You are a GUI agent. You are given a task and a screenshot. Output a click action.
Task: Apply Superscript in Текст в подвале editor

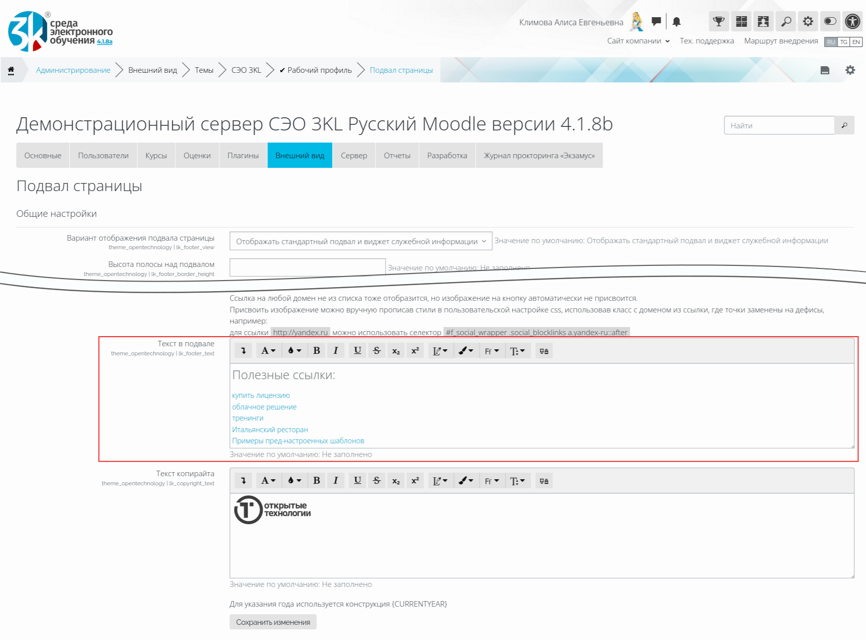click(415, 350)
